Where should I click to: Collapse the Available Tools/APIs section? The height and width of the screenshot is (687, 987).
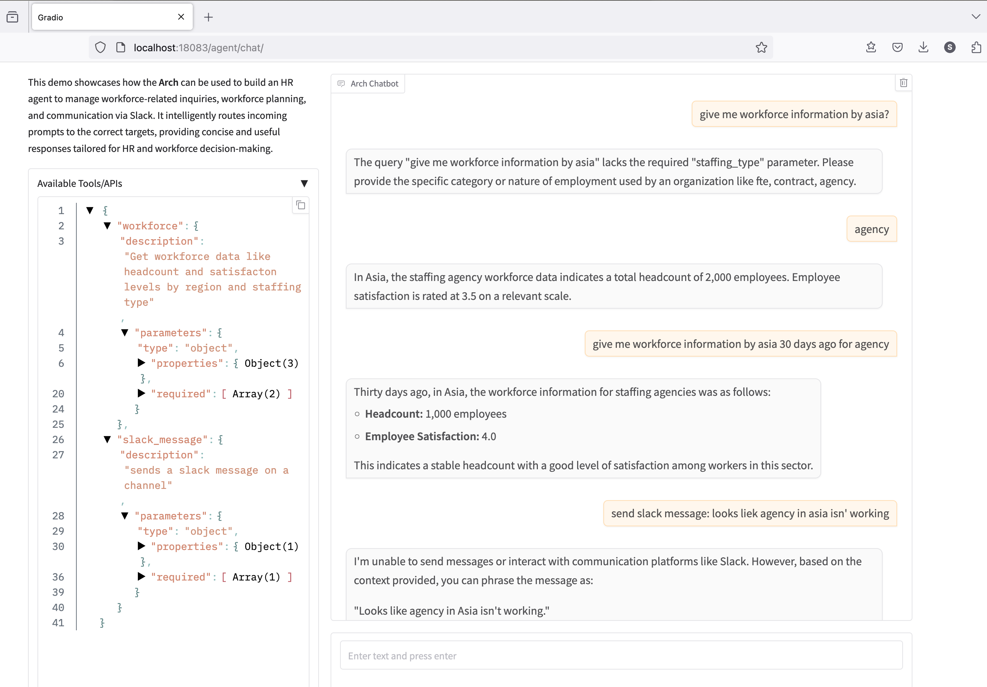pyautogui.click(x=304, y=184)
